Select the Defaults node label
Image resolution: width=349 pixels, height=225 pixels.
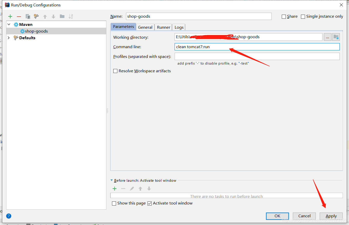(27, 38)
